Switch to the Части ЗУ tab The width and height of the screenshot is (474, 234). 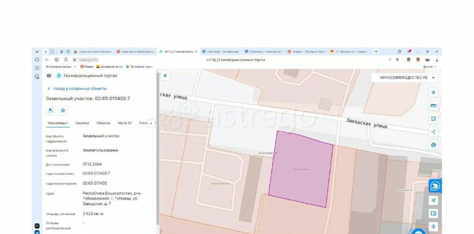[x=124, y=123]
